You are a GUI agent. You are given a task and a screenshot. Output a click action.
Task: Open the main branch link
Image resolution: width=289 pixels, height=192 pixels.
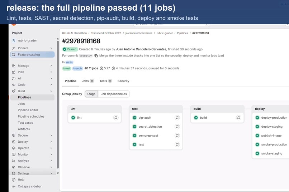click(x=70, y=62)
